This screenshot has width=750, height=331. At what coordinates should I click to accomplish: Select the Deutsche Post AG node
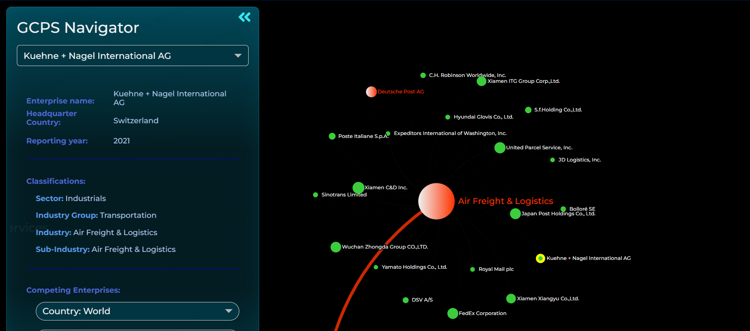[371, 92]
